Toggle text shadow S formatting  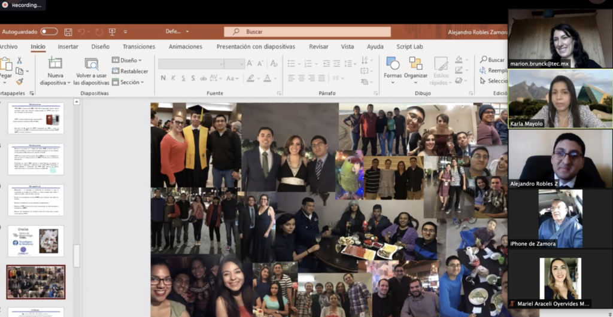pos(193,78)
